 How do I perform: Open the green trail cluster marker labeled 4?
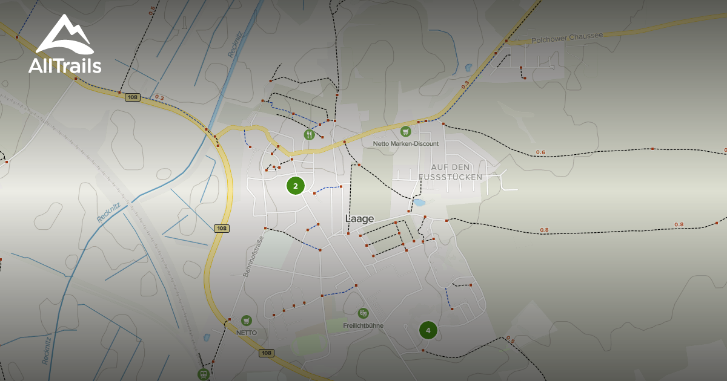(x=428, y=330)
